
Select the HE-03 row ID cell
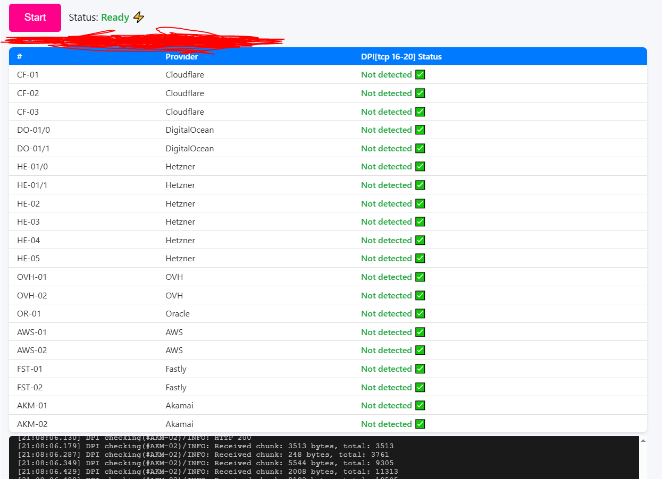[29, 222]
